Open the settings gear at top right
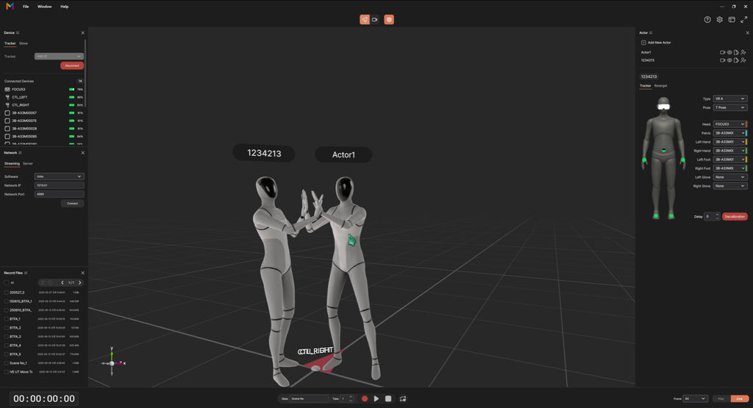 pyautogui.click(x=719, y=20)
